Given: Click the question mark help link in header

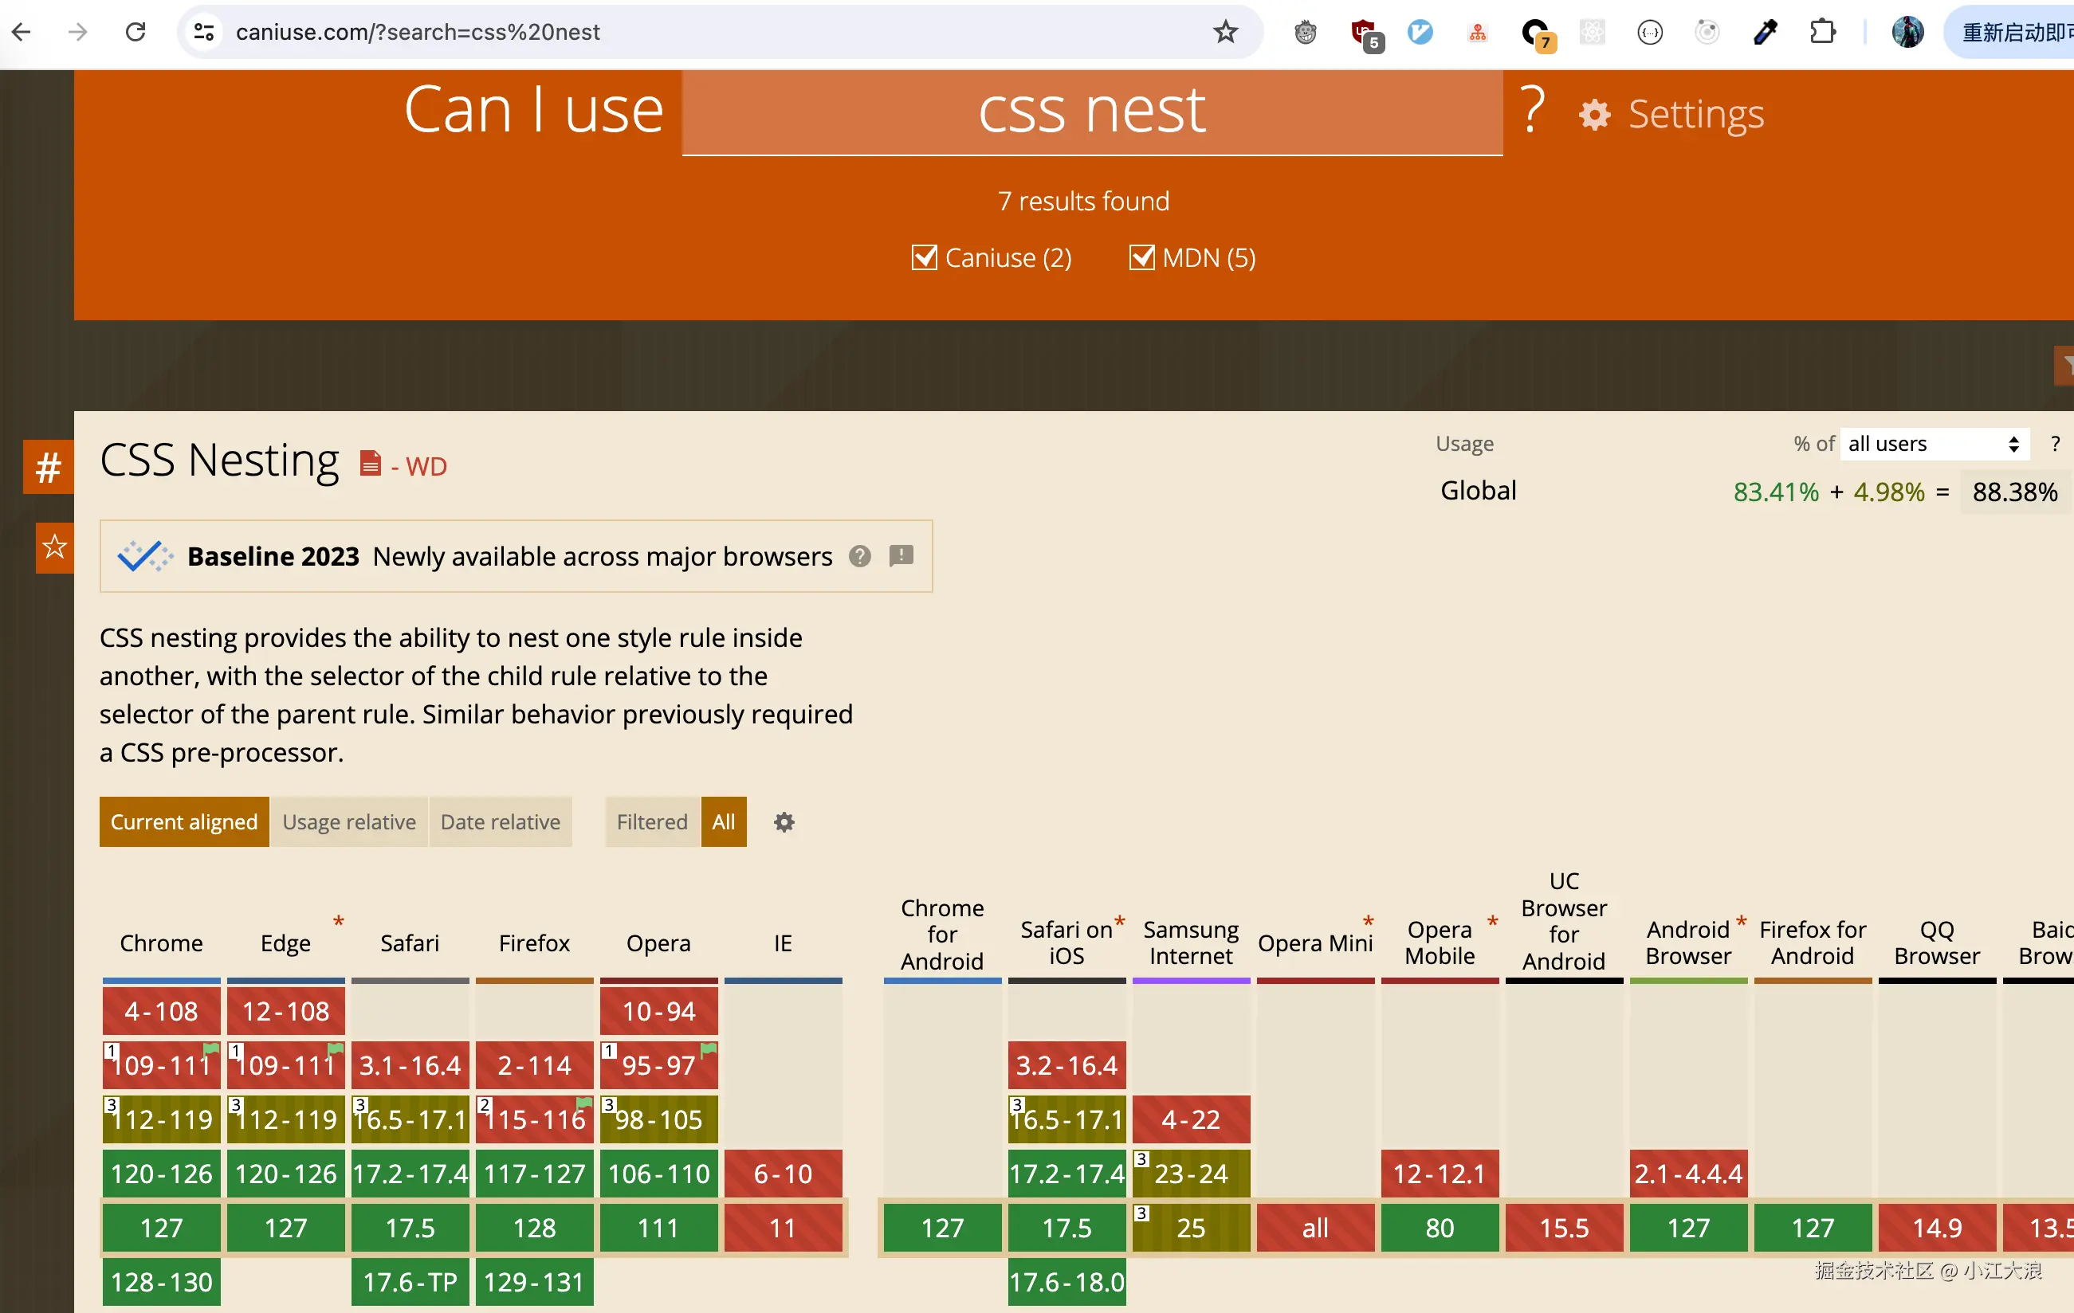Looking at the screenshot, I should (x=1532, y=110).
